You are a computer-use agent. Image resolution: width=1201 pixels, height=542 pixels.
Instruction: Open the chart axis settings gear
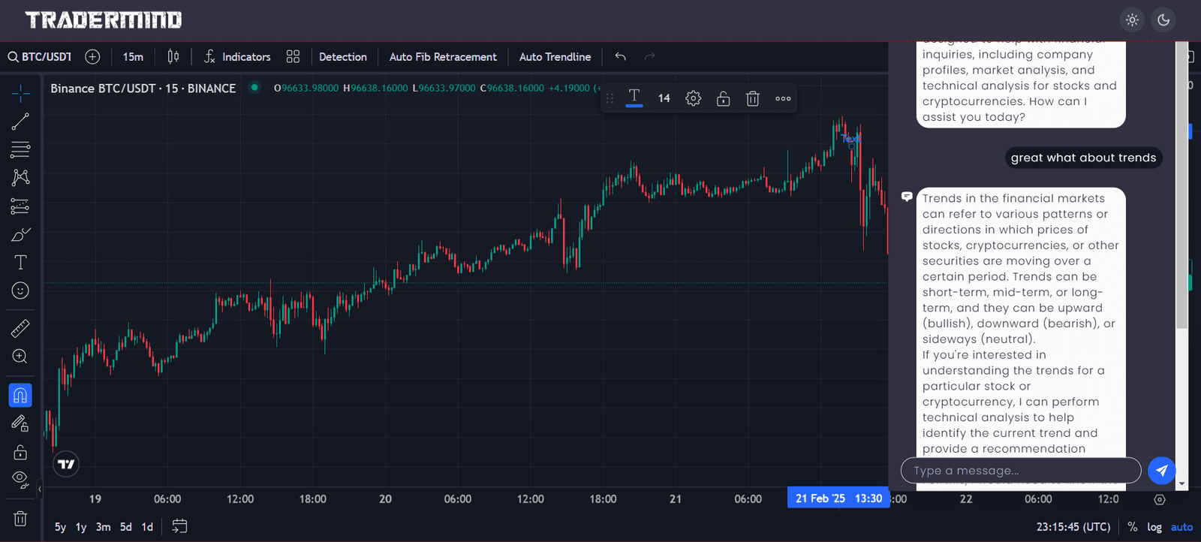coord(1160,499)
